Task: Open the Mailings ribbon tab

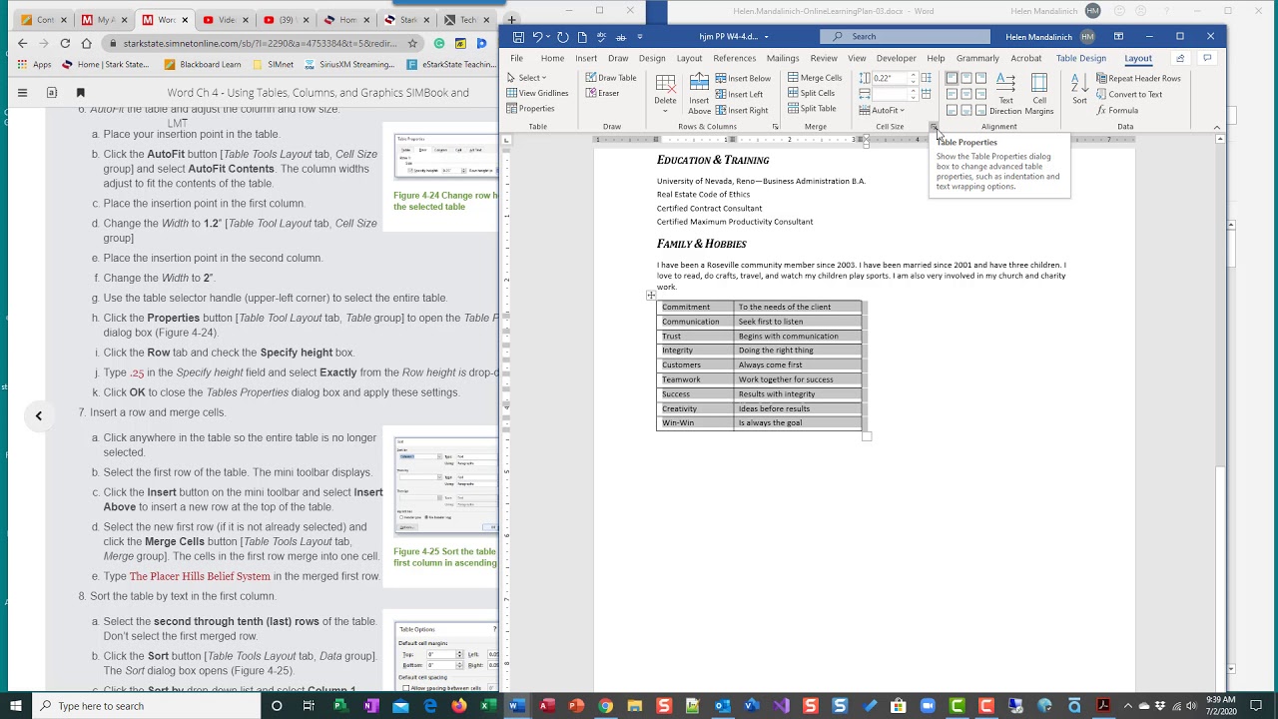Action: (783, 58)
